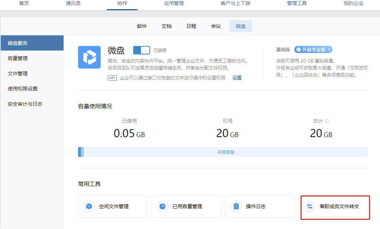This screenshot has height=229, width=380.
Task: Toggle the 微盘 enabled switch off
Action: tap(141, 50)
